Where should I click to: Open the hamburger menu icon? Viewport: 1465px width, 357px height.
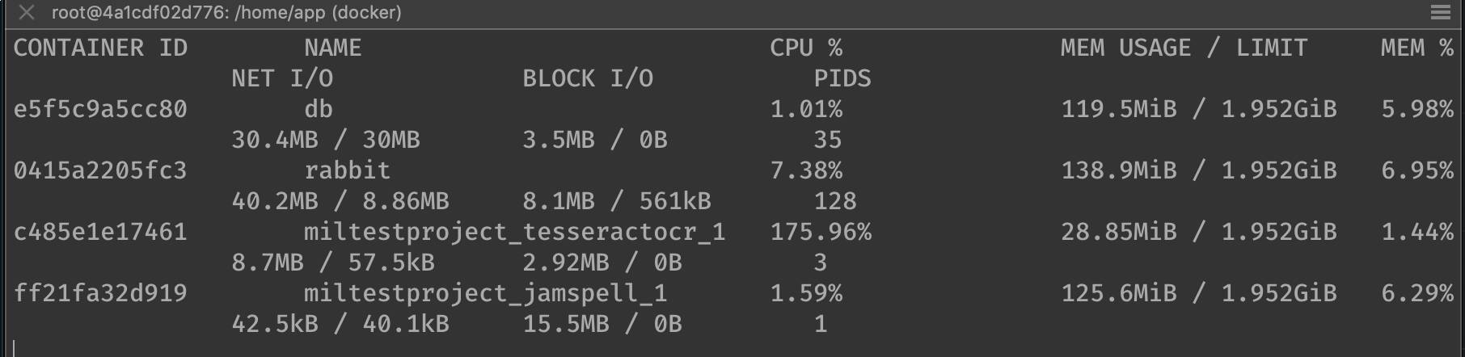pos(1440,13)
